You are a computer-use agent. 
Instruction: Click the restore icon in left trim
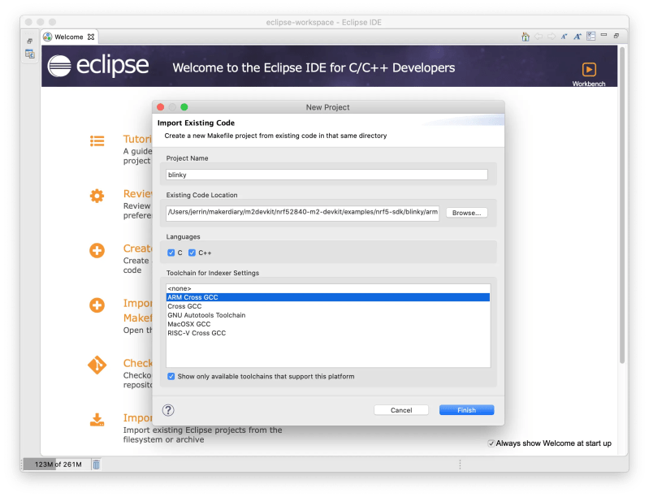[x=30, y=41]
